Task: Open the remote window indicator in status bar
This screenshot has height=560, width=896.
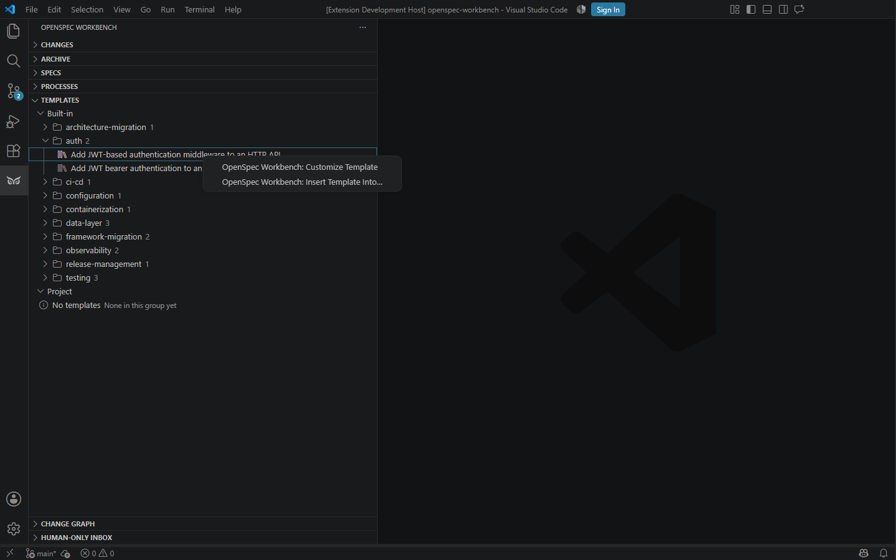Action: [10, 553]
